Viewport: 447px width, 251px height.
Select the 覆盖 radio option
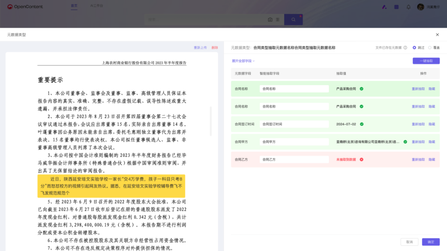click(x=430, y=48)
